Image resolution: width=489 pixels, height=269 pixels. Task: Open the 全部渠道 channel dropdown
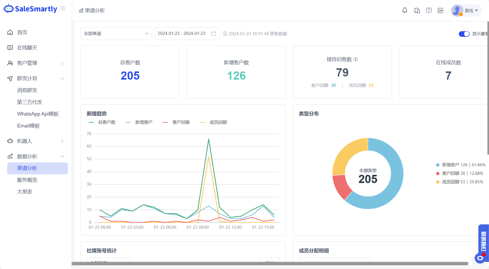(116, 34)
